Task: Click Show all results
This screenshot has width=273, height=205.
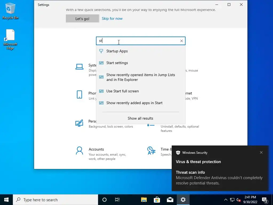Action: [x=140, y=118]
